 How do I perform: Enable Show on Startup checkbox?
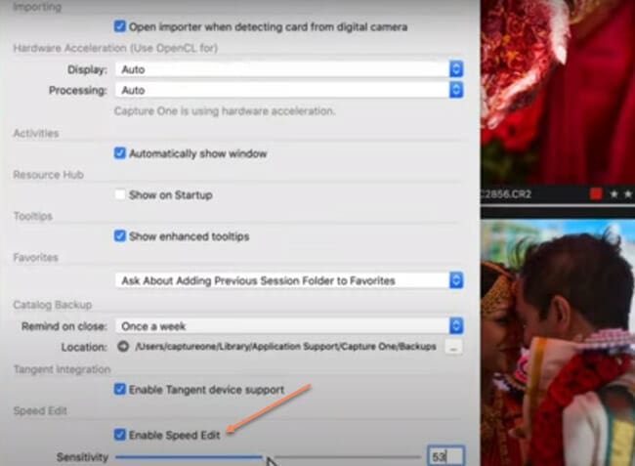pyautogui.click(x=120, y=194)
